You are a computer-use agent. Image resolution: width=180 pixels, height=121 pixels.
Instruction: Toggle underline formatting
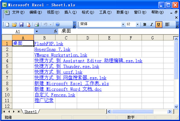point(159,25)
